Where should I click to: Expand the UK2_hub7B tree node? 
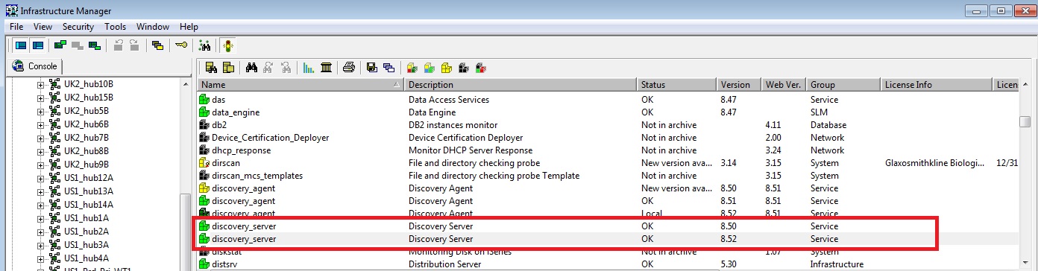[41, 138]
